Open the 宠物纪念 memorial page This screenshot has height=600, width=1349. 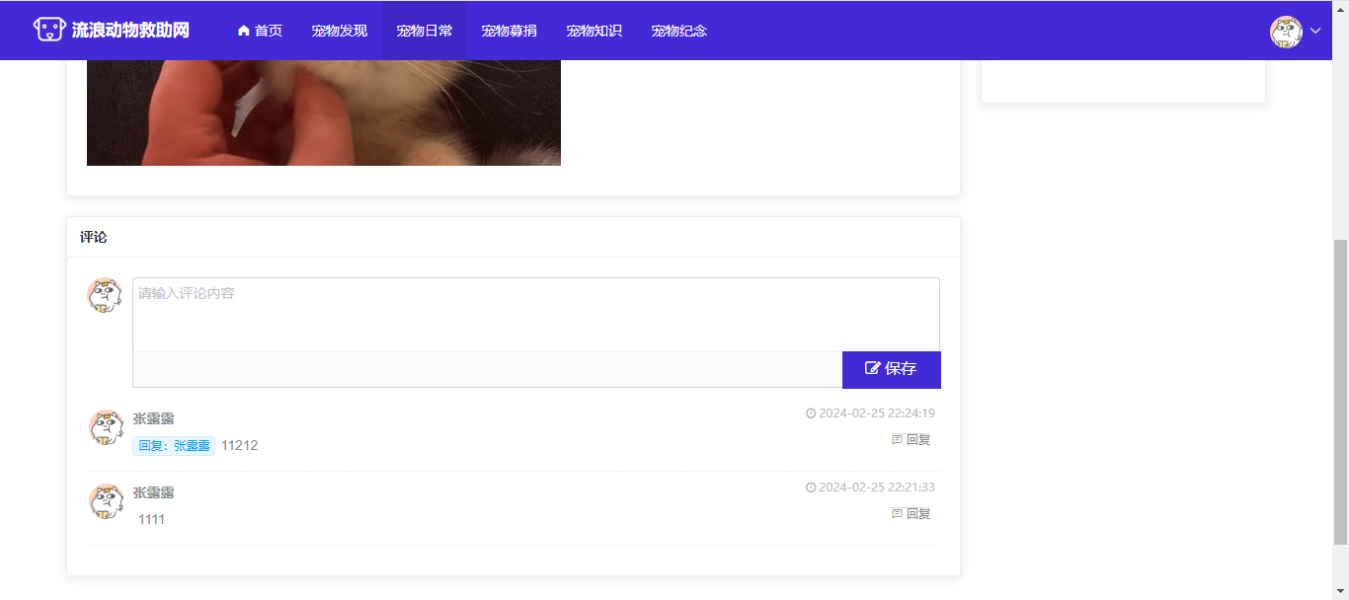pos(679,31)
